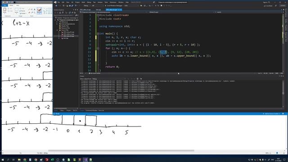Open the Build menu in Visual Studio
This screenshot has width=288, height=162.
point(83,2)
